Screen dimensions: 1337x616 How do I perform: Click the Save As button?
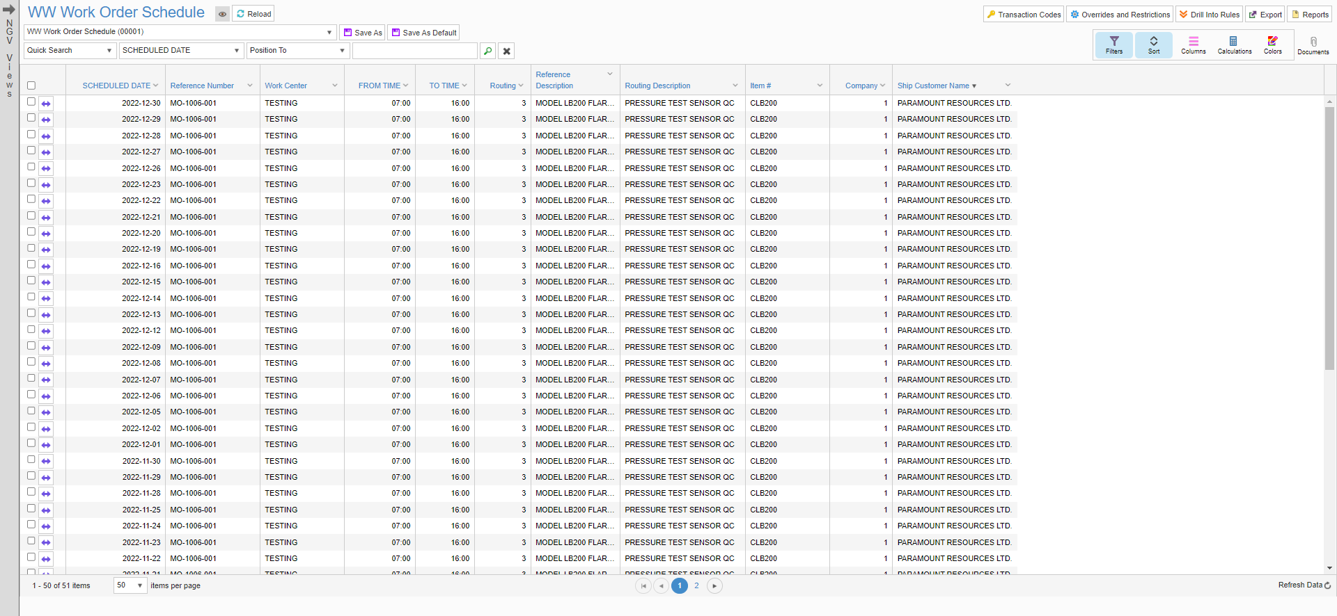click(x=362, y=33)
